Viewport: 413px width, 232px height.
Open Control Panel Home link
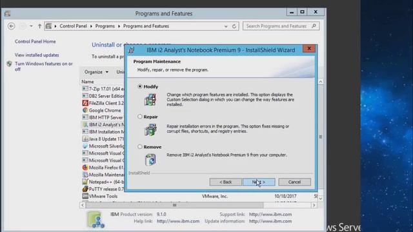click(35, 41)
